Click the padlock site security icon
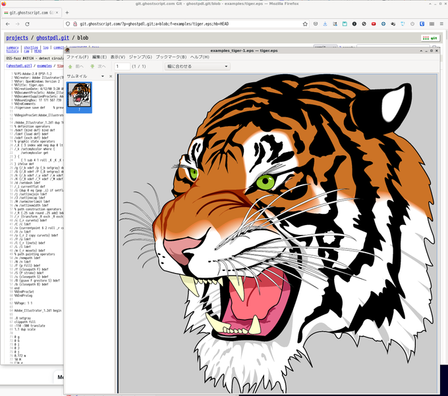Viewport: 448px width, 396px height. (75, 24)
